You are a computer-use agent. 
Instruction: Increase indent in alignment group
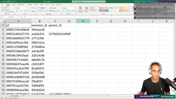coord(48,11)
